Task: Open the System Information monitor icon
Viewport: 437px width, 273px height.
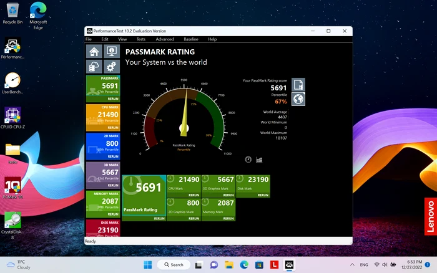Action: (x=112, y=52)
